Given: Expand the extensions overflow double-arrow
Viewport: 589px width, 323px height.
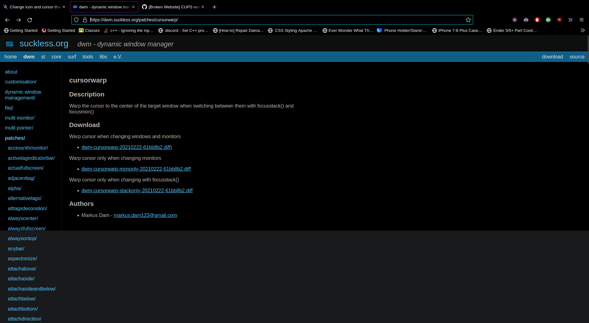Looking at the screenshot, I should tap(570, 19).
